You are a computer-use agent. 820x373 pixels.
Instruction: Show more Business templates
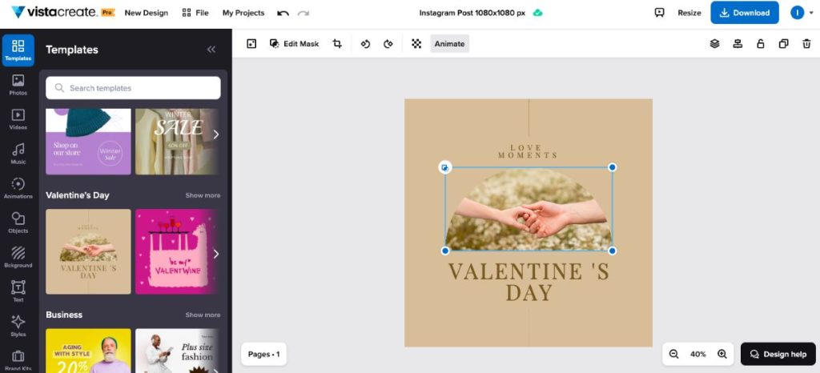click(203, 315)
